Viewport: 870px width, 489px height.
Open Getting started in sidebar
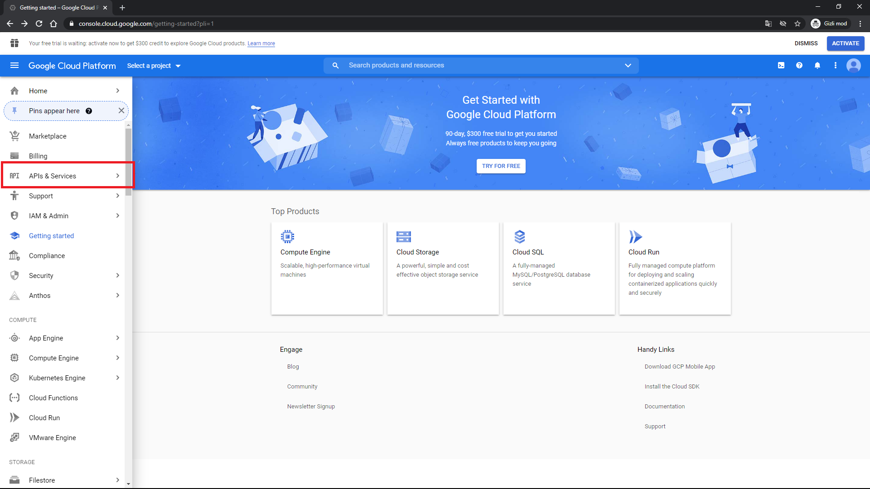tap(63, 235)
